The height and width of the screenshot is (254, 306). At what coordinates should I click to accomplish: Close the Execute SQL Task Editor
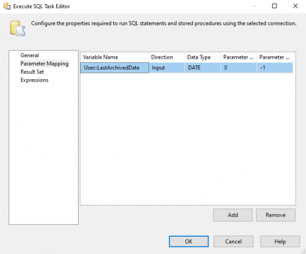point(295,6)
